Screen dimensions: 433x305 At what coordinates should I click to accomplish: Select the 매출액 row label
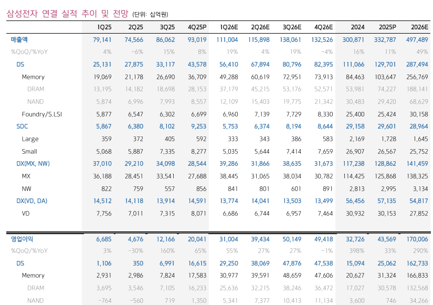[19, 39]
